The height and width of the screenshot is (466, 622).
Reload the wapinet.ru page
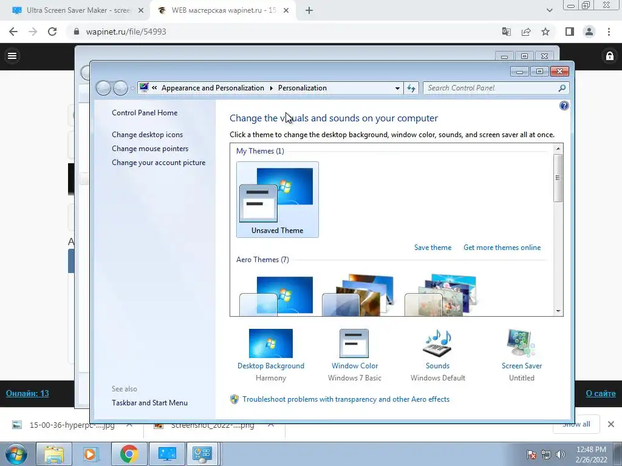coord(52,32)
